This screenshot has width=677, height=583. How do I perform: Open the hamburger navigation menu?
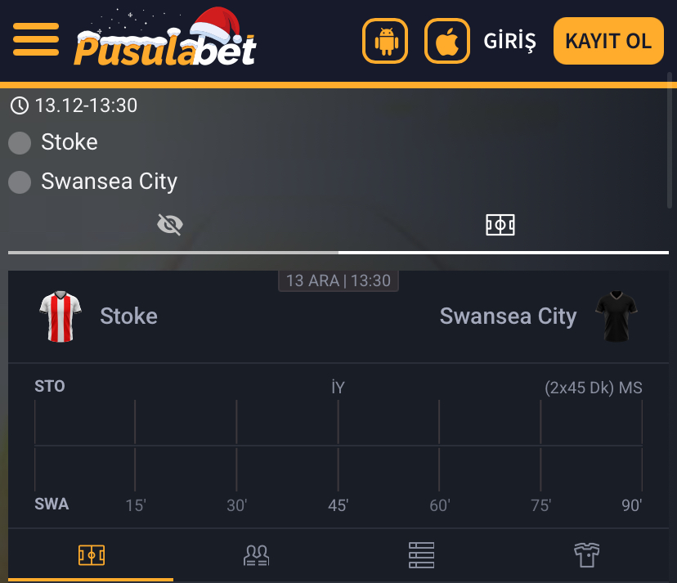tap(36, 41)
